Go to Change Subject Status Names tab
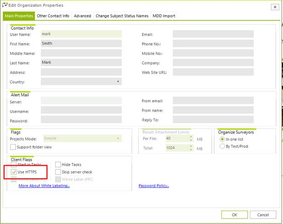This screenshot has height=224, width=283. tap(122, 16)
